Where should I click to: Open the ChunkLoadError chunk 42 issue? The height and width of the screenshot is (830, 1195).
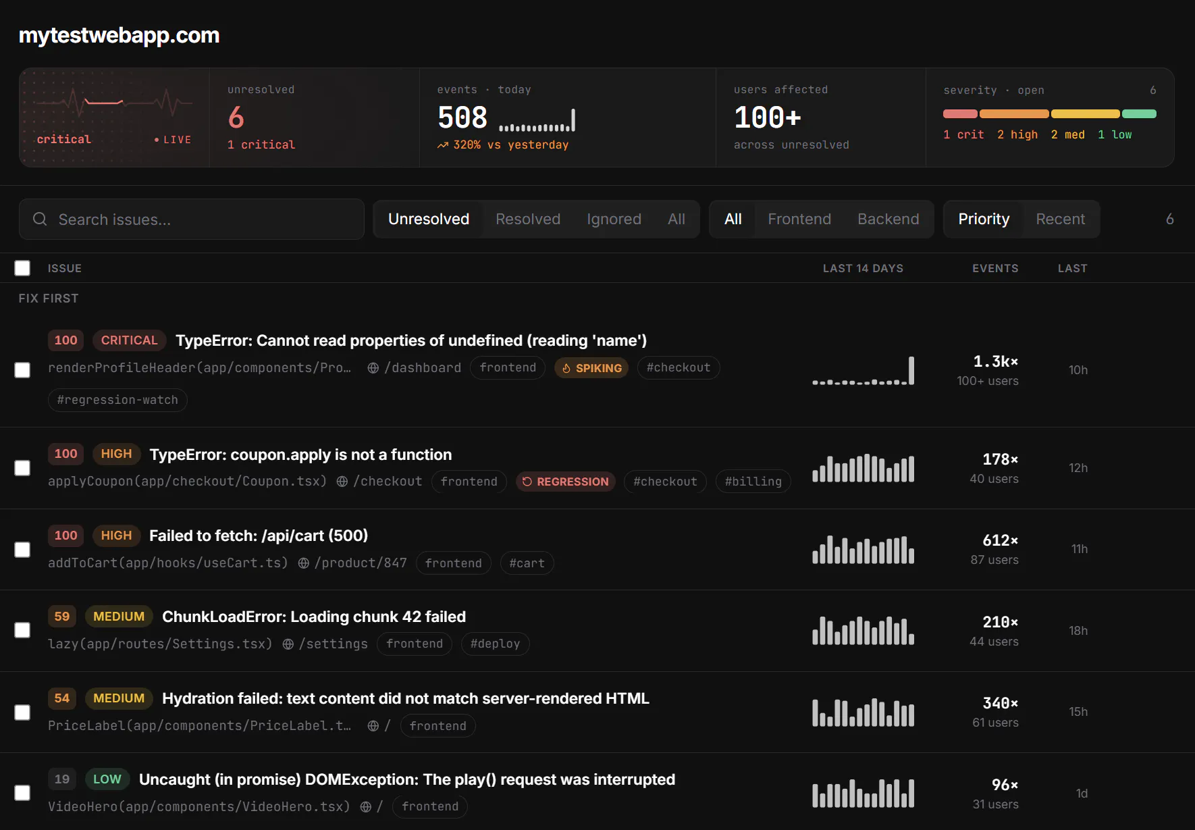point(314,617)
